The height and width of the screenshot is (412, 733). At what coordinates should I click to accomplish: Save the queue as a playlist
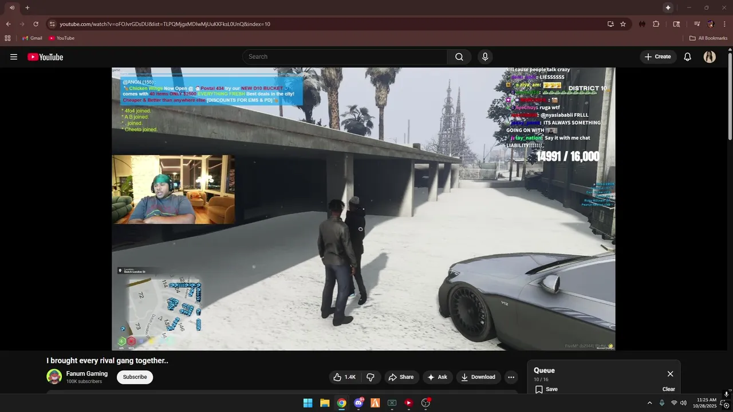tap(546, 389)
